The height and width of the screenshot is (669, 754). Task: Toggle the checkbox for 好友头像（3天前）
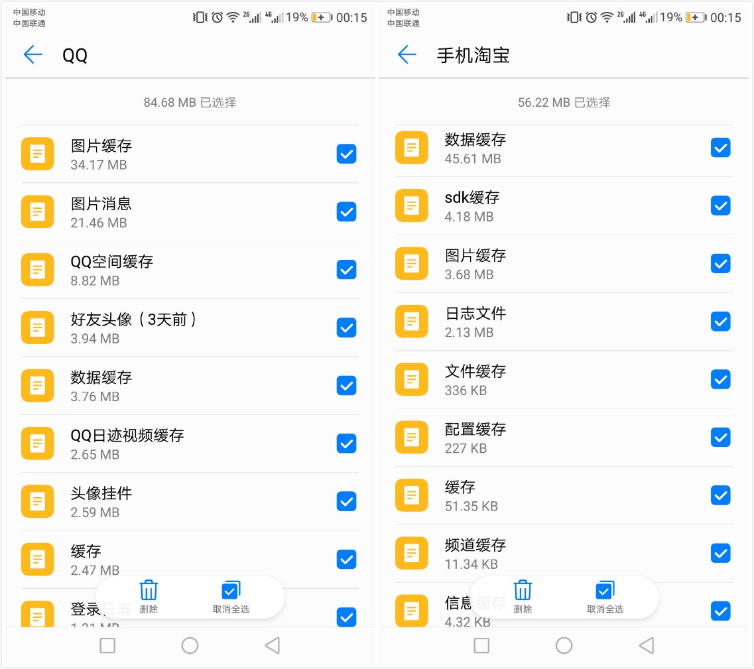[x=346, y=328]
